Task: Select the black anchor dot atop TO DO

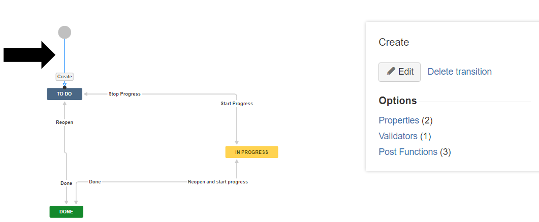Action: [65, 87]
